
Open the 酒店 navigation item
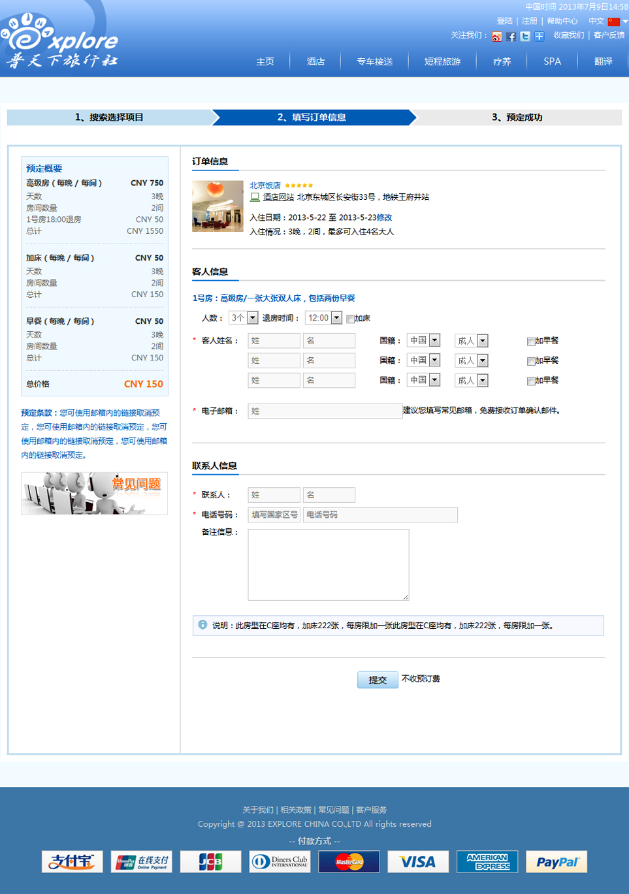(316, 61)
